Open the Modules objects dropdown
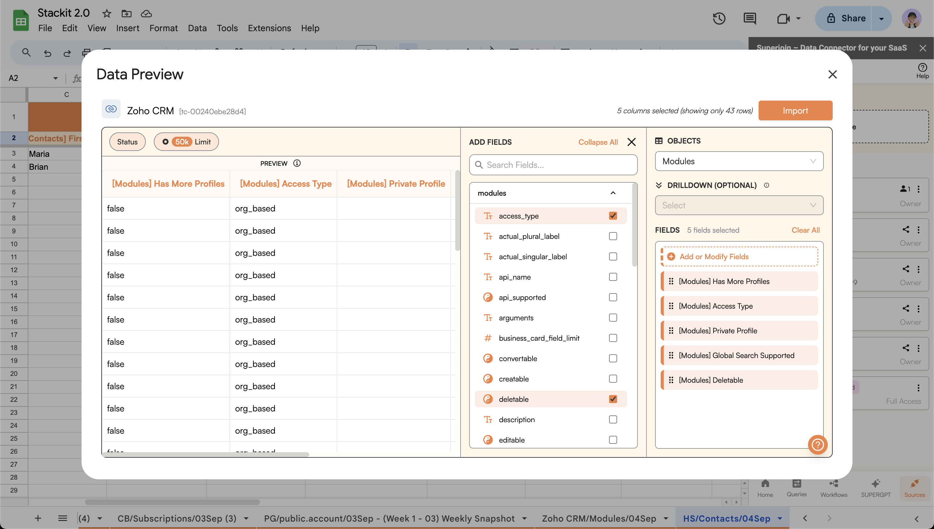This screenshot has width=934, height=529. click(739, 161)
